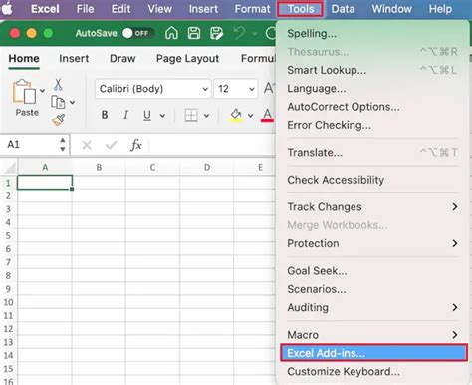Click the Save As icon with pencil
The image size is (472, 385).
[216, 33]
